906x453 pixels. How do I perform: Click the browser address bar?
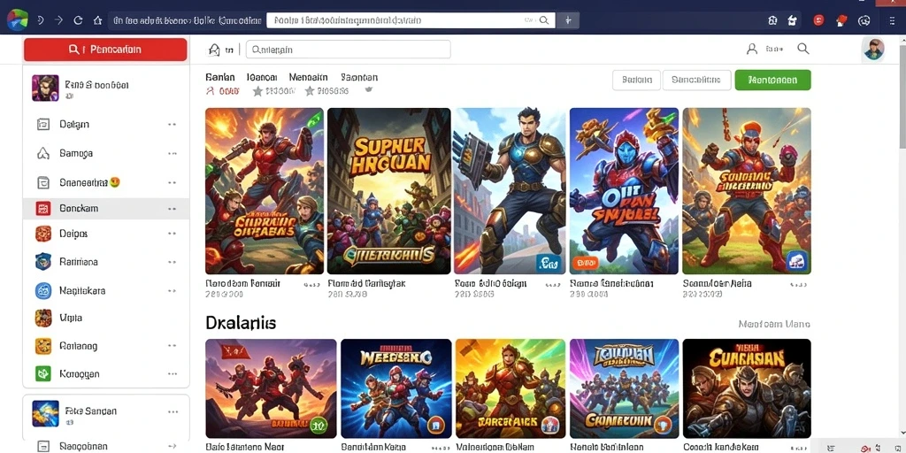coord(187,20)
